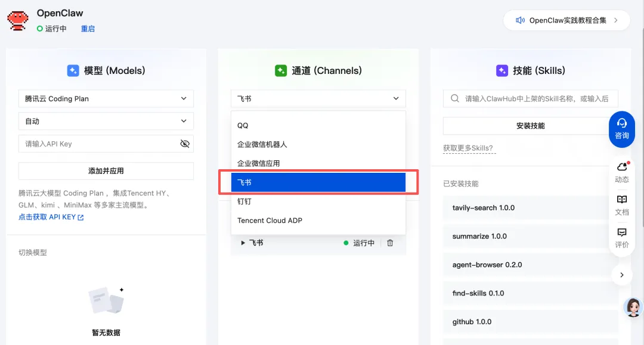
Task: Click the 已安装技能 heading
Action: coord(461,184)
